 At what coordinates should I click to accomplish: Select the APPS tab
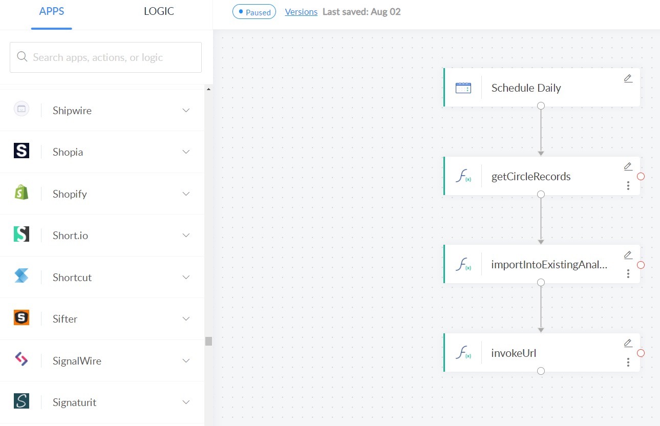coord(51,11)
